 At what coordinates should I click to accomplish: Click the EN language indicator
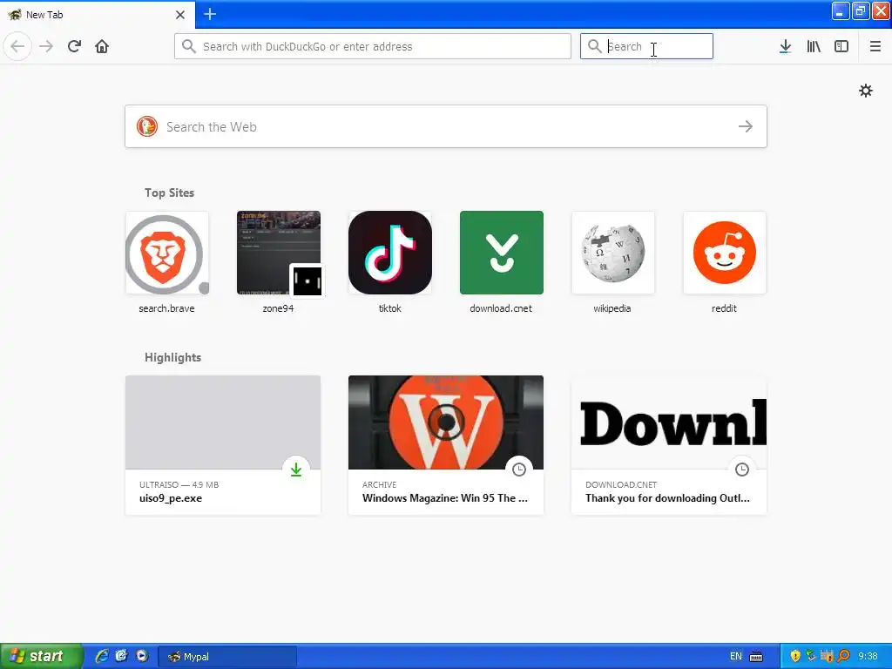[735, 656]
